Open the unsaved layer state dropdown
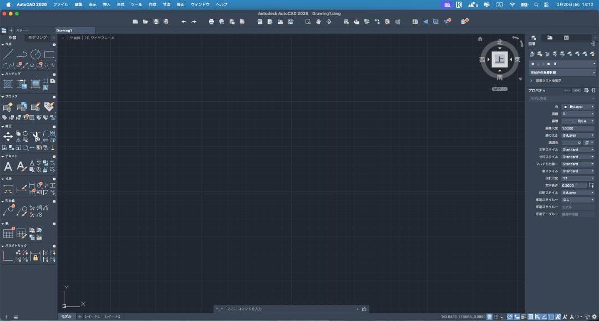599x321 pixels. 562,73
